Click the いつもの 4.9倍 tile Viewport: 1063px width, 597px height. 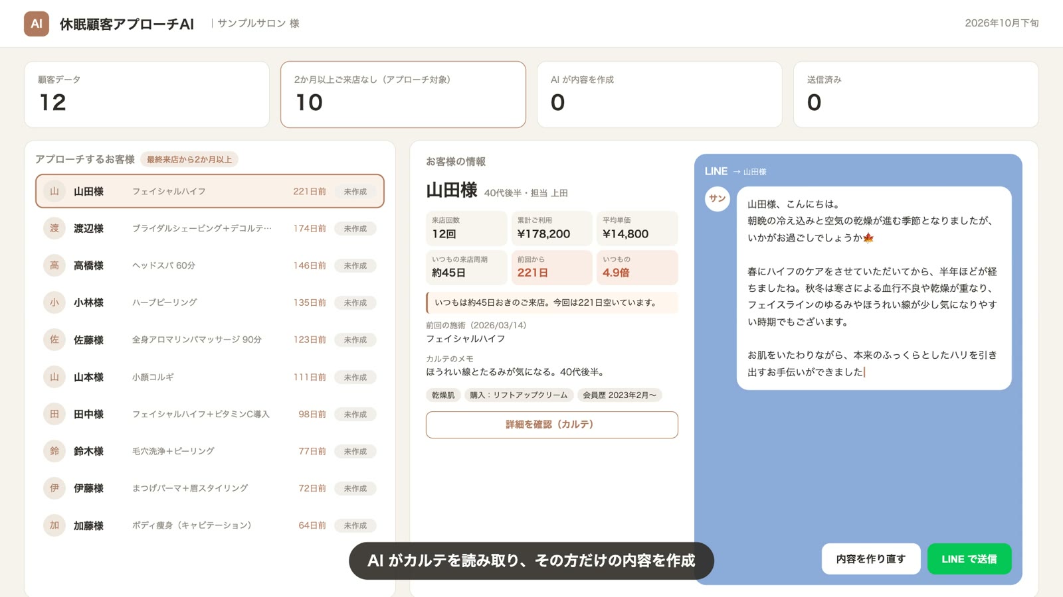(x=637, y=267)
